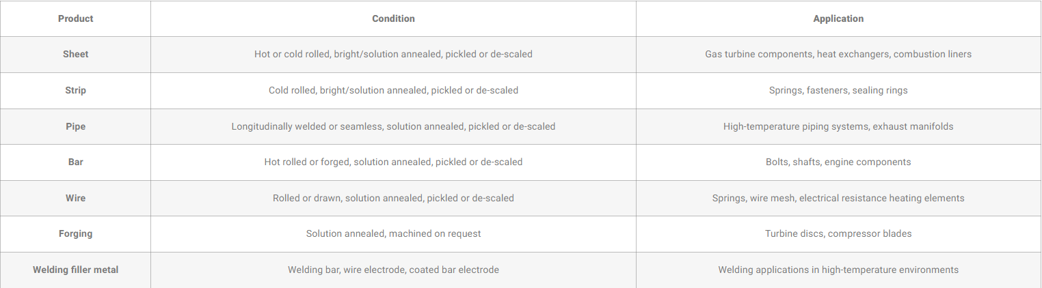Viewport: 1042px width, 288px height.
Task: Click Bar's hot rolled or forged condition
Action: tap(393, 162)
